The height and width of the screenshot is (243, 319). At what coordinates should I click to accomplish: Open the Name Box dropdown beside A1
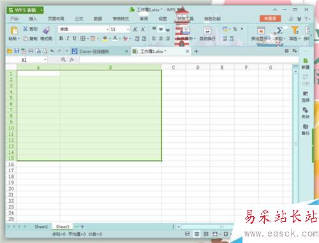click(x=45, y=60)
